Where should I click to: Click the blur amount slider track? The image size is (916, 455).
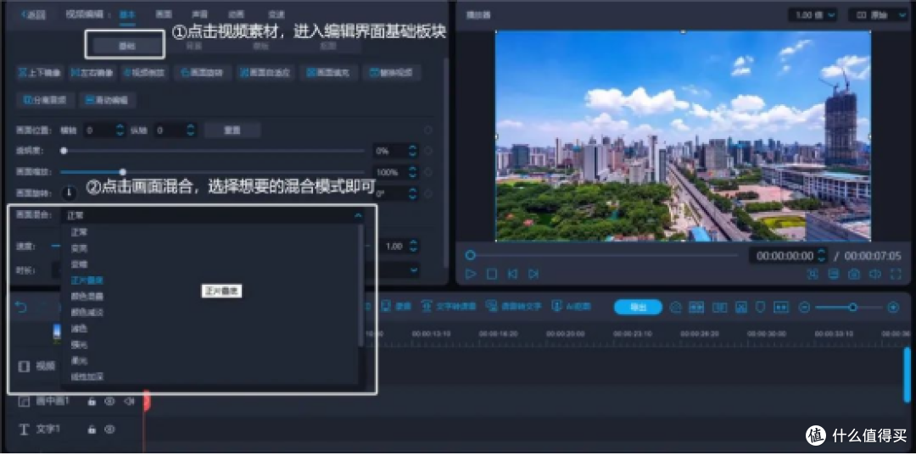(213, 151)
